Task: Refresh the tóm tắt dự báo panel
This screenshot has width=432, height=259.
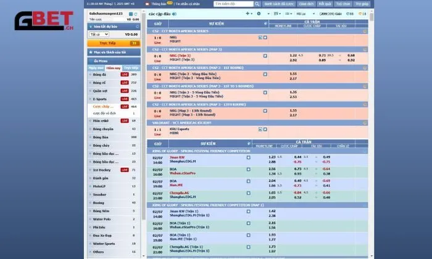Action: [x=137, y=27]
